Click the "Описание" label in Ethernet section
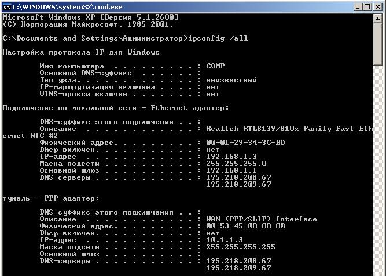This screenshot has width=386, height=276. (x=58, y=129)
